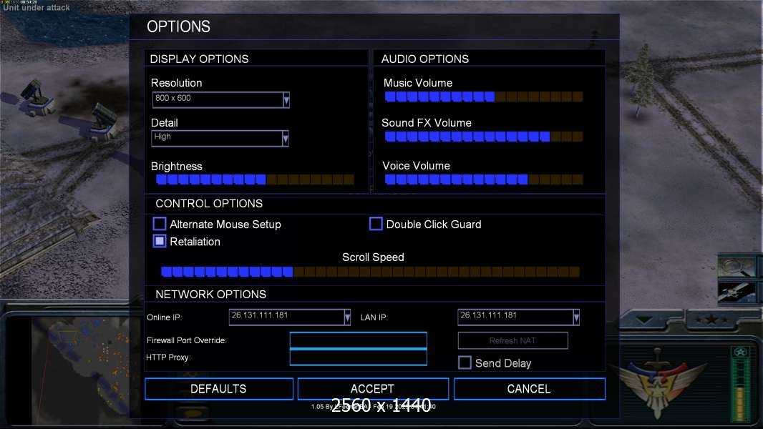Click the ACCEPT button

pos(373,389)
